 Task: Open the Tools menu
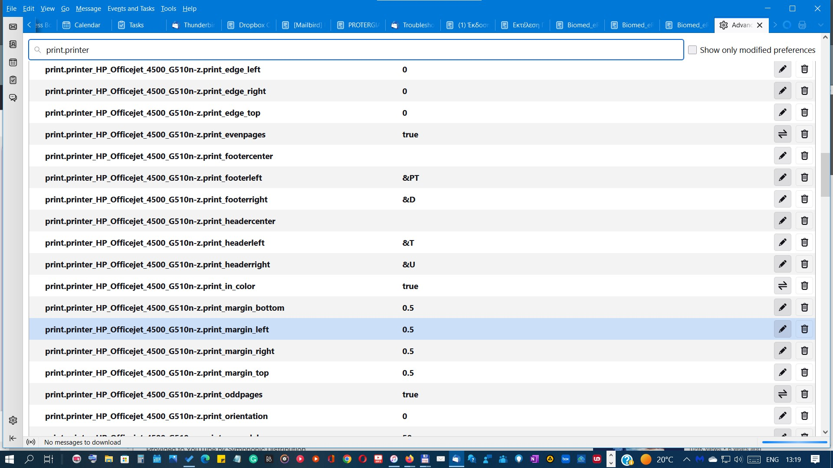click(168, 8)
